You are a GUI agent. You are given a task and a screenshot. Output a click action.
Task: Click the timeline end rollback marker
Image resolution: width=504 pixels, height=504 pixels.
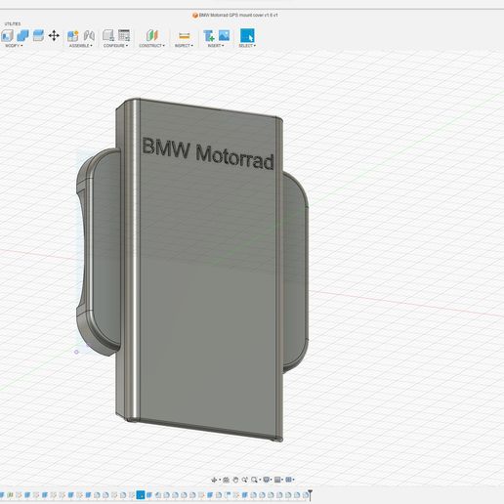[x=311, y=495]
